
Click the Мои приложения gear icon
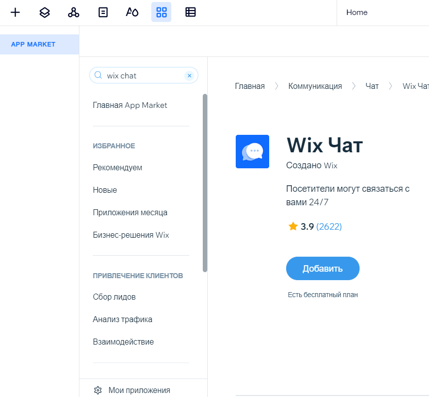[98, 390]
